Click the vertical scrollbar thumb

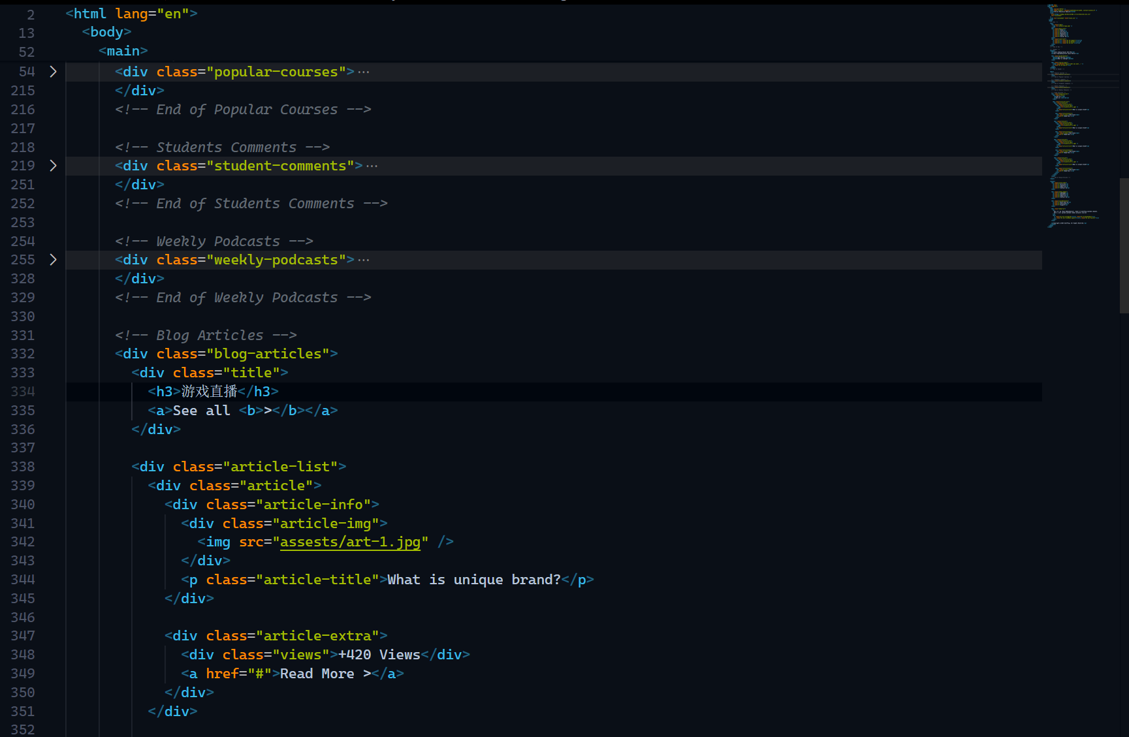click(1124, 245)
